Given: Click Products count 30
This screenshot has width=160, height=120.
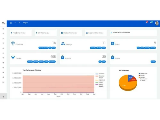Looking at the screenshot, I should tap(104, 57).
